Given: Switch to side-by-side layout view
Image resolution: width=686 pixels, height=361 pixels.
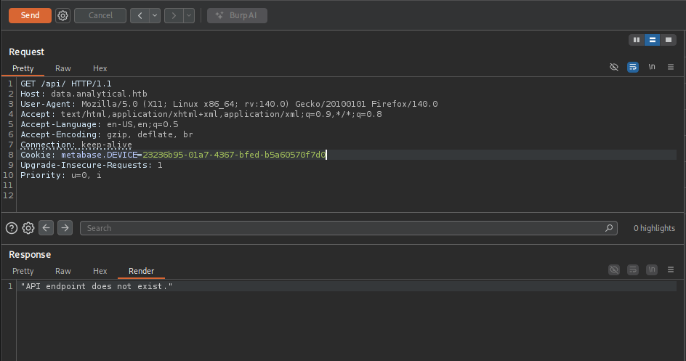Looking at the screenshot, I should point(637,40).
